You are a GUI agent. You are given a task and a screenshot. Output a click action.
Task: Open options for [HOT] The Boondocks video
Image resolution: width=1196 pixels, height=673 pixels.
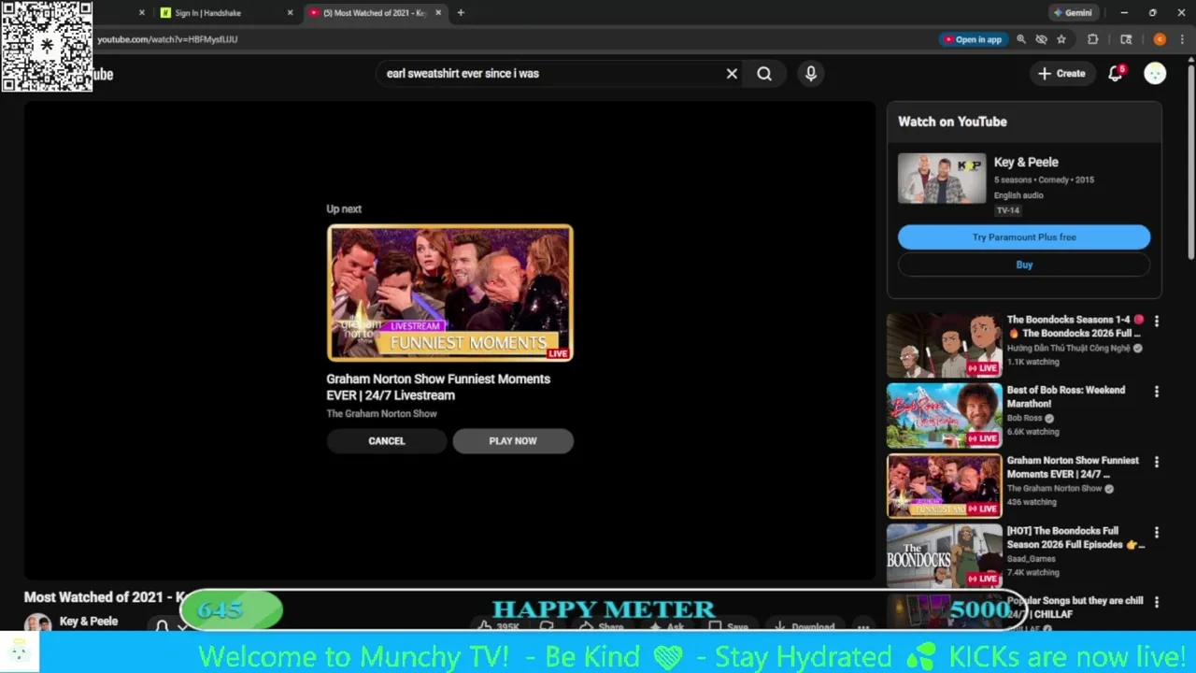coord(1157,533)
